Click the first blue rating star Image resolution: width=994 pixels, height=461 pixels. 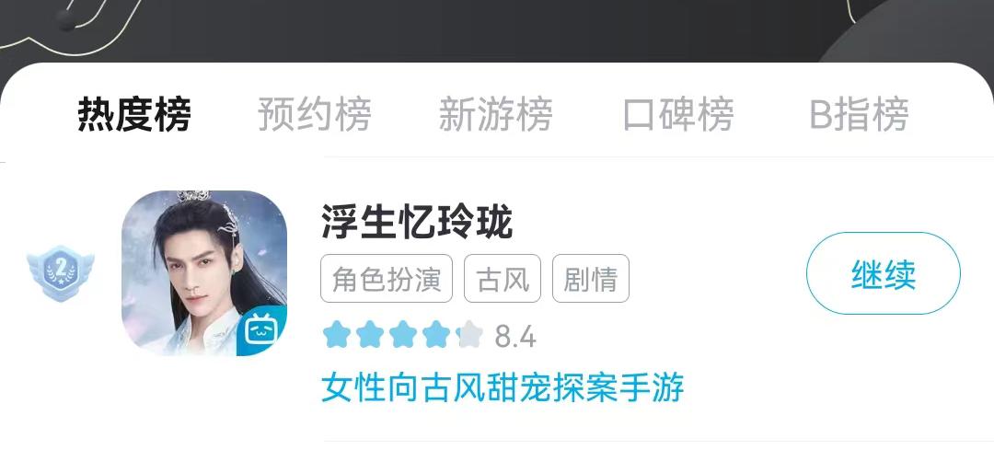tap(336, 335)
